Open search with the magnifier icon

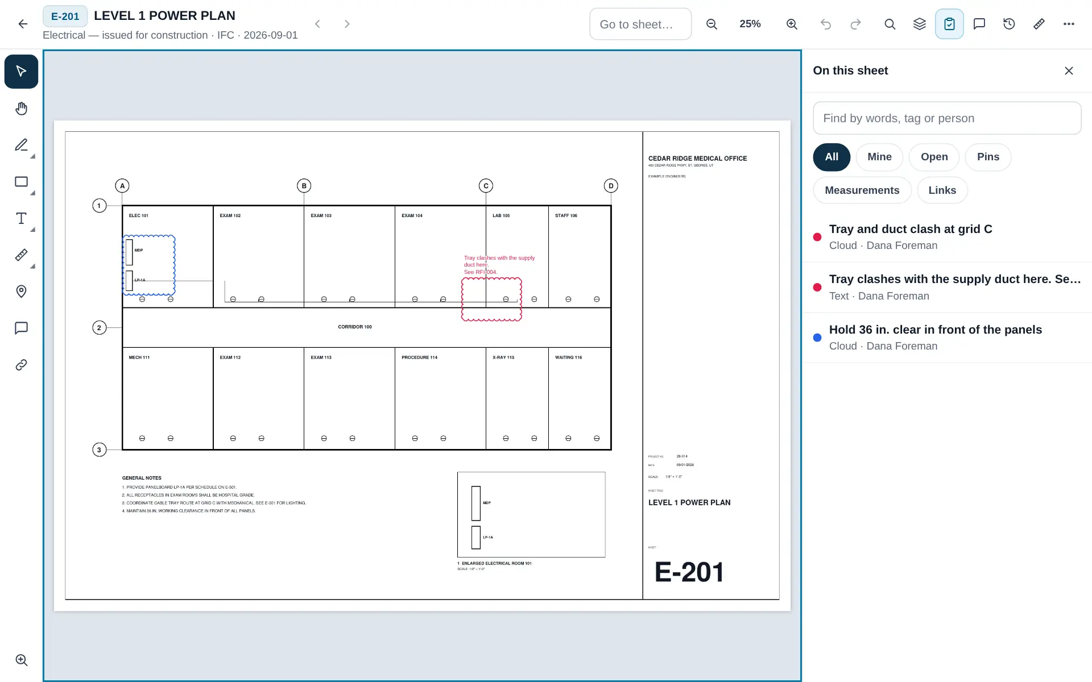[890, 24]
